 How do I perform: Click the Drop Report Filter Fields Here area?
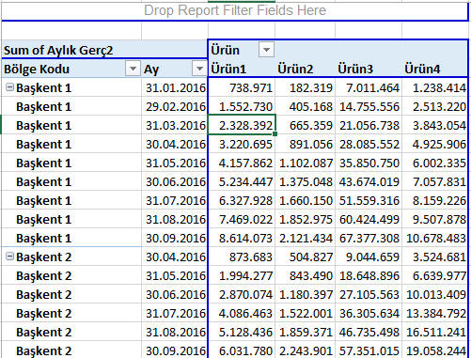pyautogui.click(x=235, y=10)
